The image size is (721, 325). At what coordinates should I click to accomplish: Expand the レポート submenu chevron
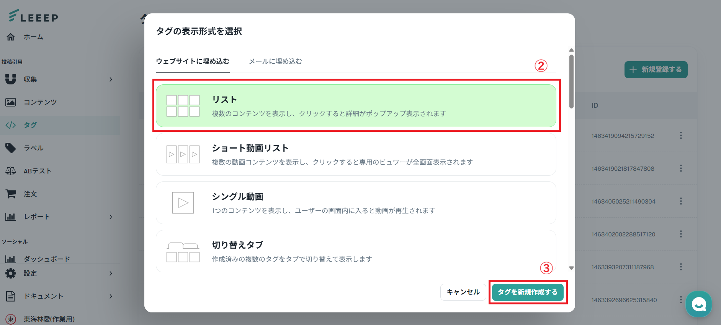tap(111, 217)
